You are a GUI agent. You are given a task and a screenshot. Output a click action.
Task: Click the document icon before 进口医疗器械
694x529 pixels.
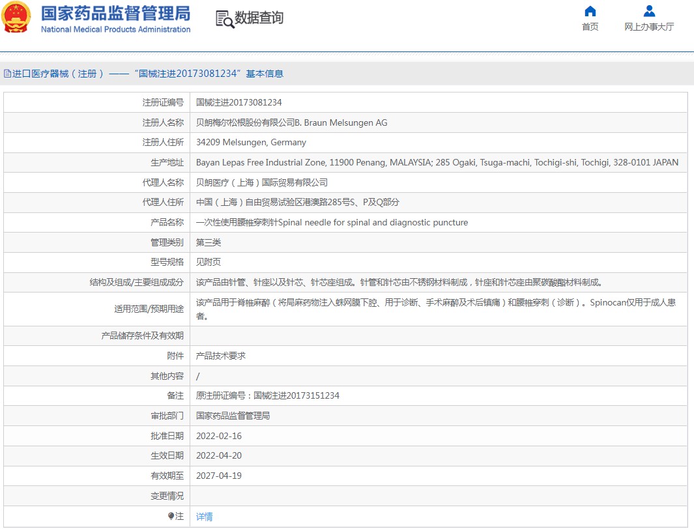(x=7, y=74)
